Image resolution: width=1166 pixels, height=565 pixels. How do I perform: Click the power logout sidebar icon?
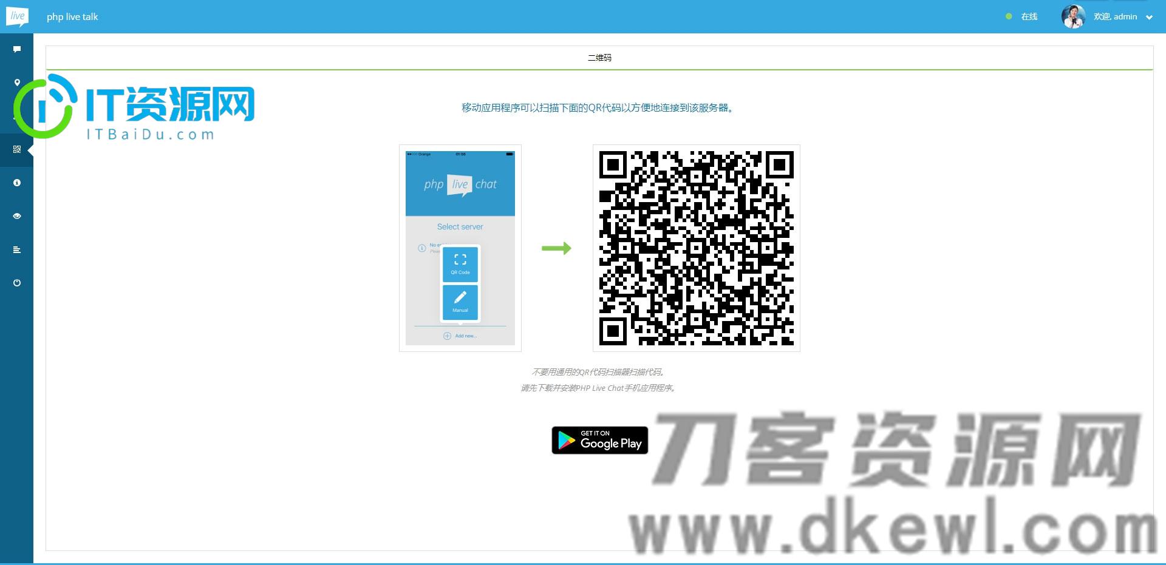[17, 283]
